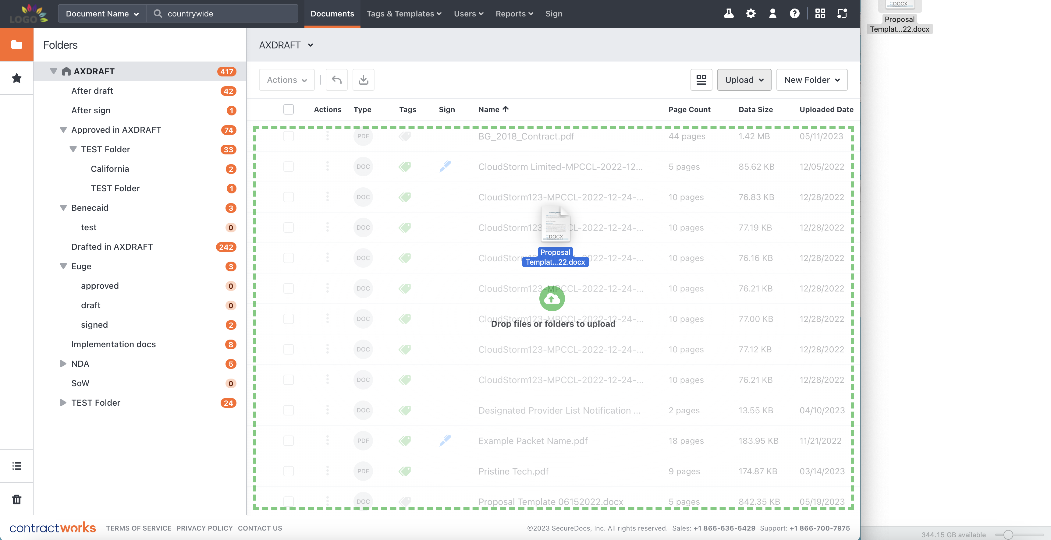Click the DOC type icon for Designated Provider List
The width and height of the screenshot is (1051, 540).
tap(363, 410)
